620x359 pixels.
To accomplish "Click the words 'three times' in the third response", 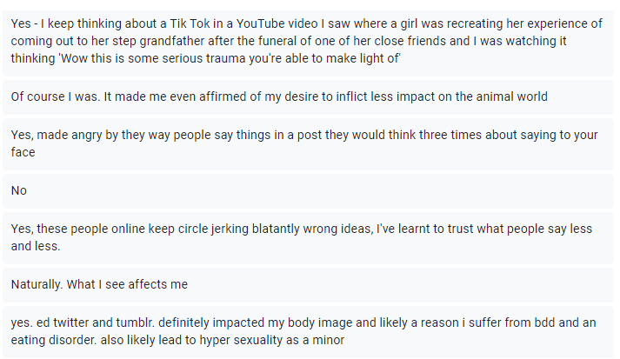I will coord(439,134).
